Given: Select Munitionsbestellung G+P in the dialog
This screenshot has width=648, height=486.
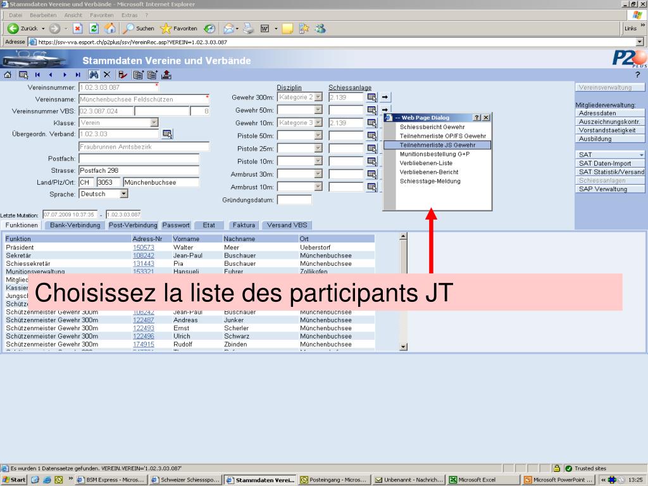Looking at the screenshot, I should (434, 154).
